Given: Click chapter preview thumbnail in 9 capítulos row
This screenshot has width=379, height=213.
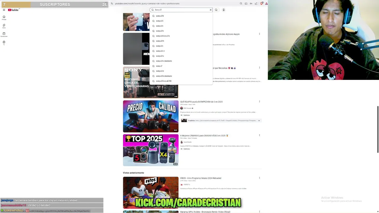Looking at the screenshot, I should pos(184,121).
